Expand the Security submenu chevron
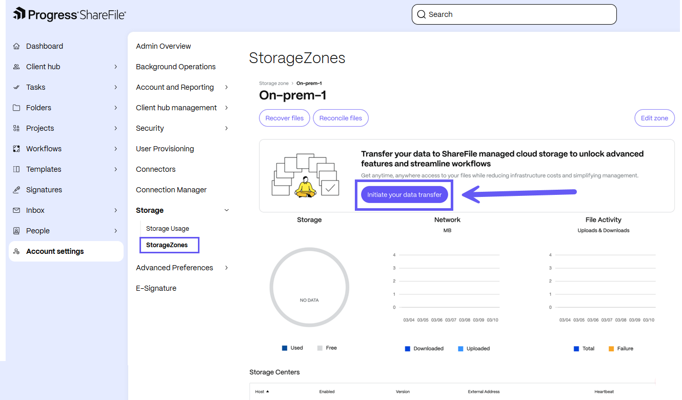Screen dimensions: 682x400 227,128
